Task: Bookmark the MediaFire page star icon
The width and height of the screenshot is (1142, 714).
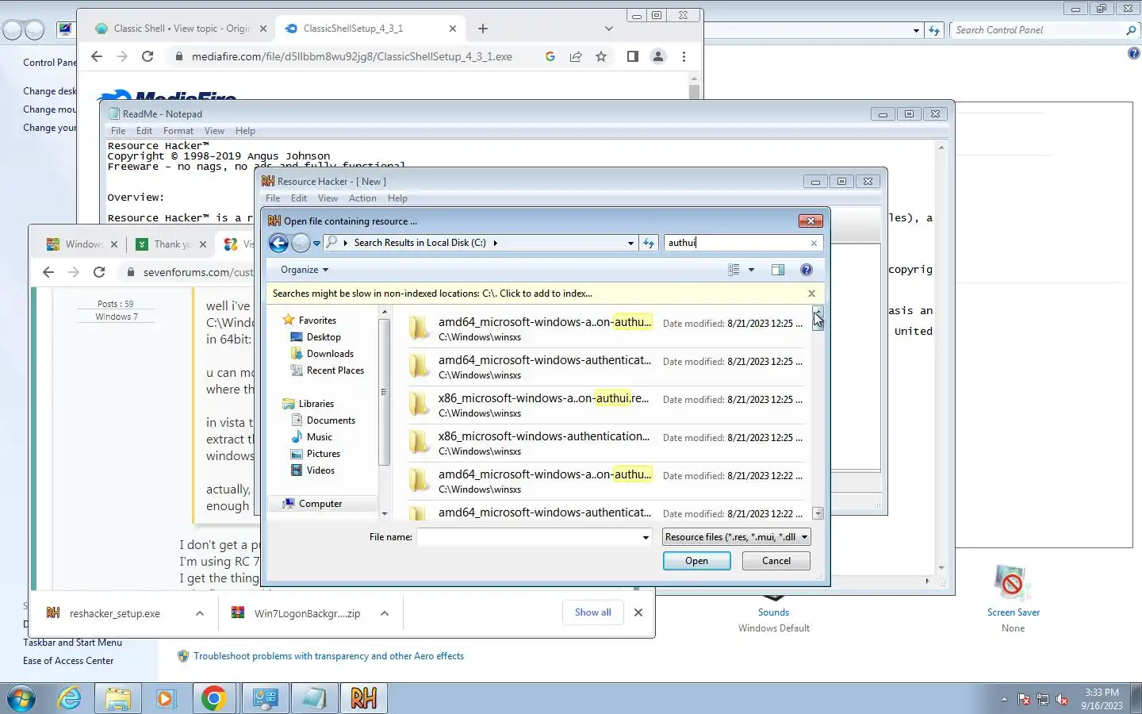Action: point(601,56)
